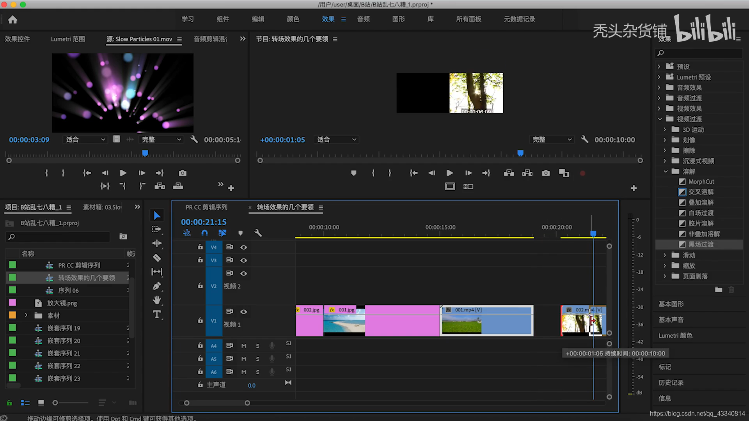The width and height of the screenshot is (749, 421).
Task: Toggle timeline snapping magnet icon
Action: [204, 233]
